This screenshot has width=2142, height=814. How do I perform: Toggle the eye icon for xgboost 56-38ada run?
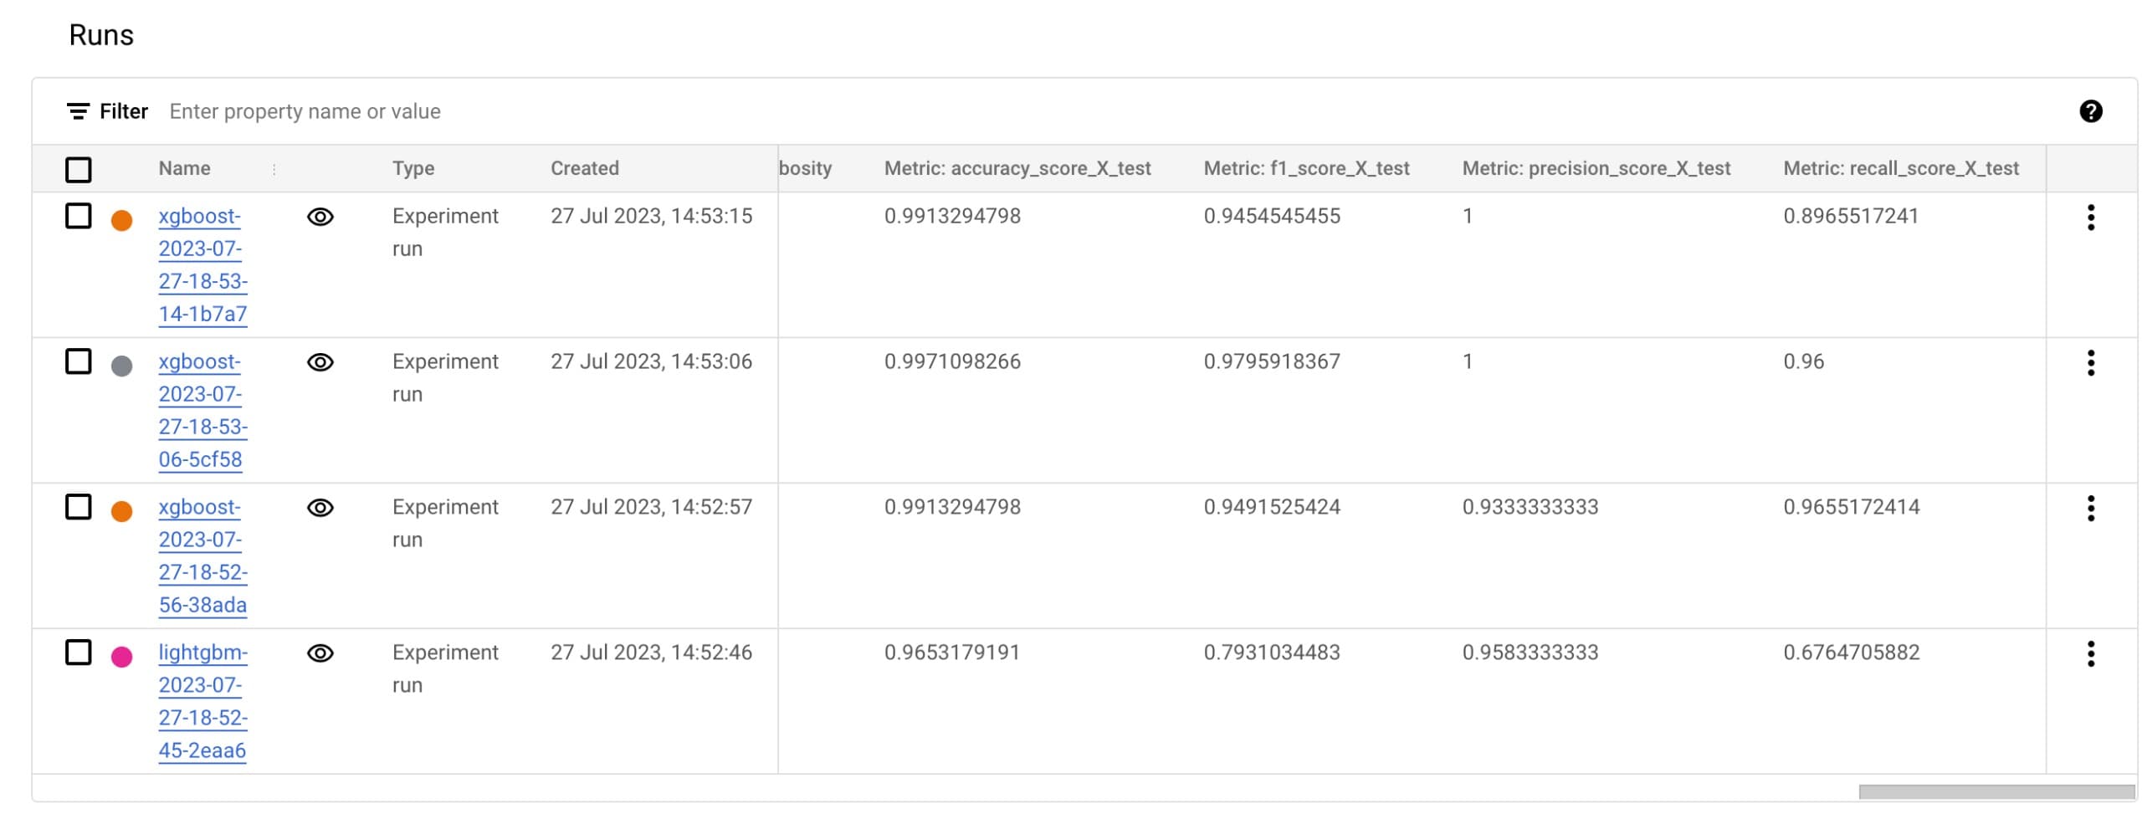[320, 509]
